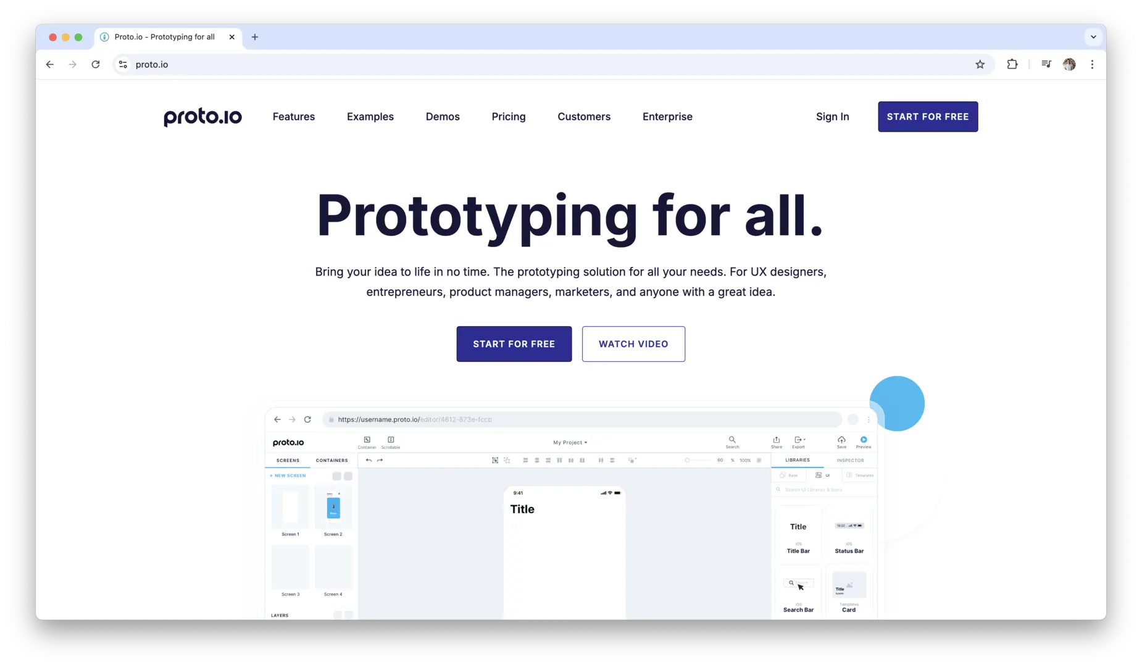Click the WATCH VIDEO button

click(633, 344)
